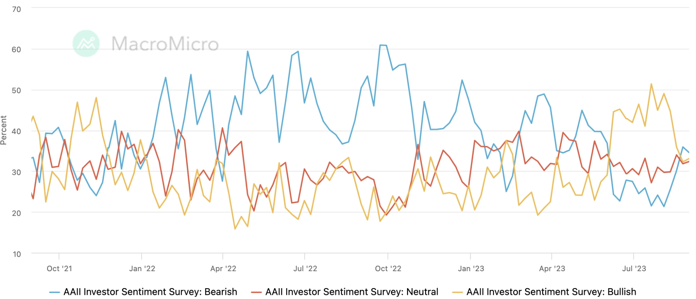Select the Jan '22 x-axis label
Viewport: 696px width, 299px height.
click(x=142, y=269)
